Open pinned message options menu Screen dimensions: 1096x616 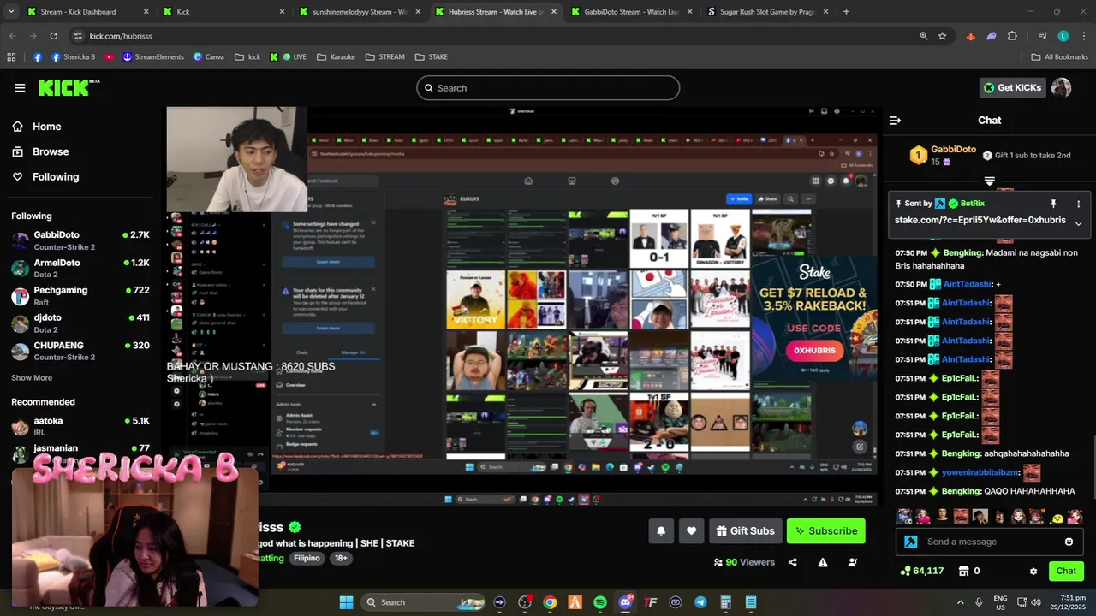pyautogui.click(x=1078, y=204)
